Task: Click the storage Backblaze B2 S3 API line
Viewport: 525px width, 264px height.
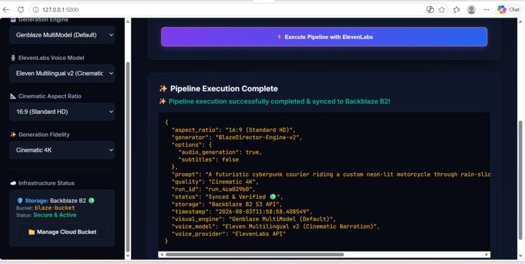Action: [x=229, y=204]
